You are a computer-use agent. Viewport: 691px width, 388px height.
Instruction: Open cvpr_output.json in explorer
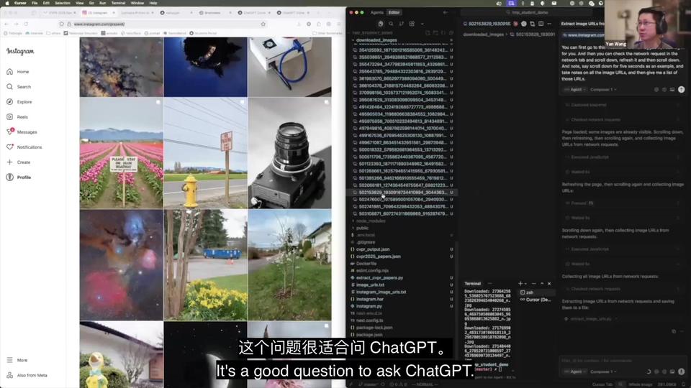coord(372,249)
